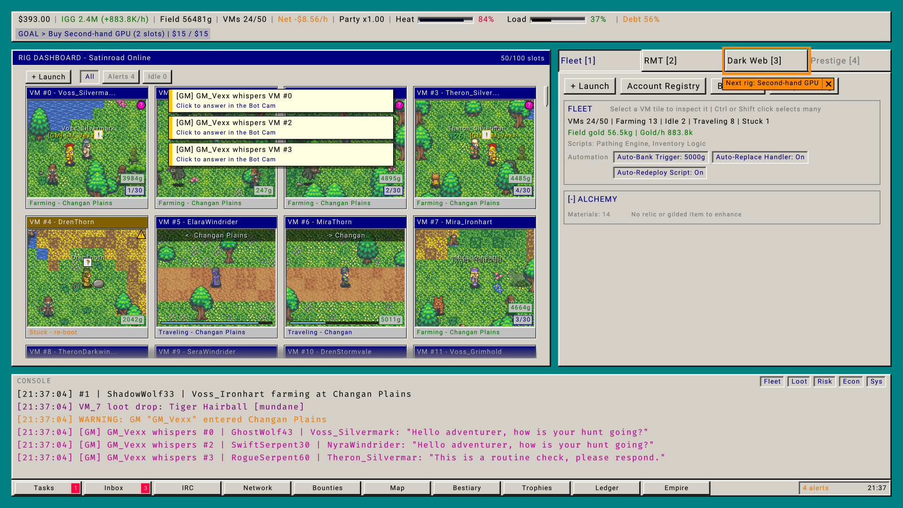
Task: Toggle Auto-Replace Handler setting
Action: [760, 157]
